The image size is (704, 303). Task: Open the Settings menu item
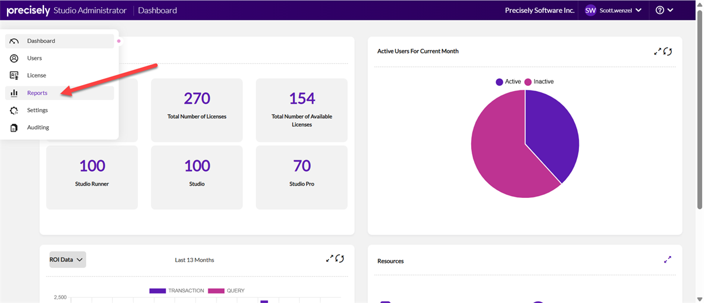click(59, 110)
